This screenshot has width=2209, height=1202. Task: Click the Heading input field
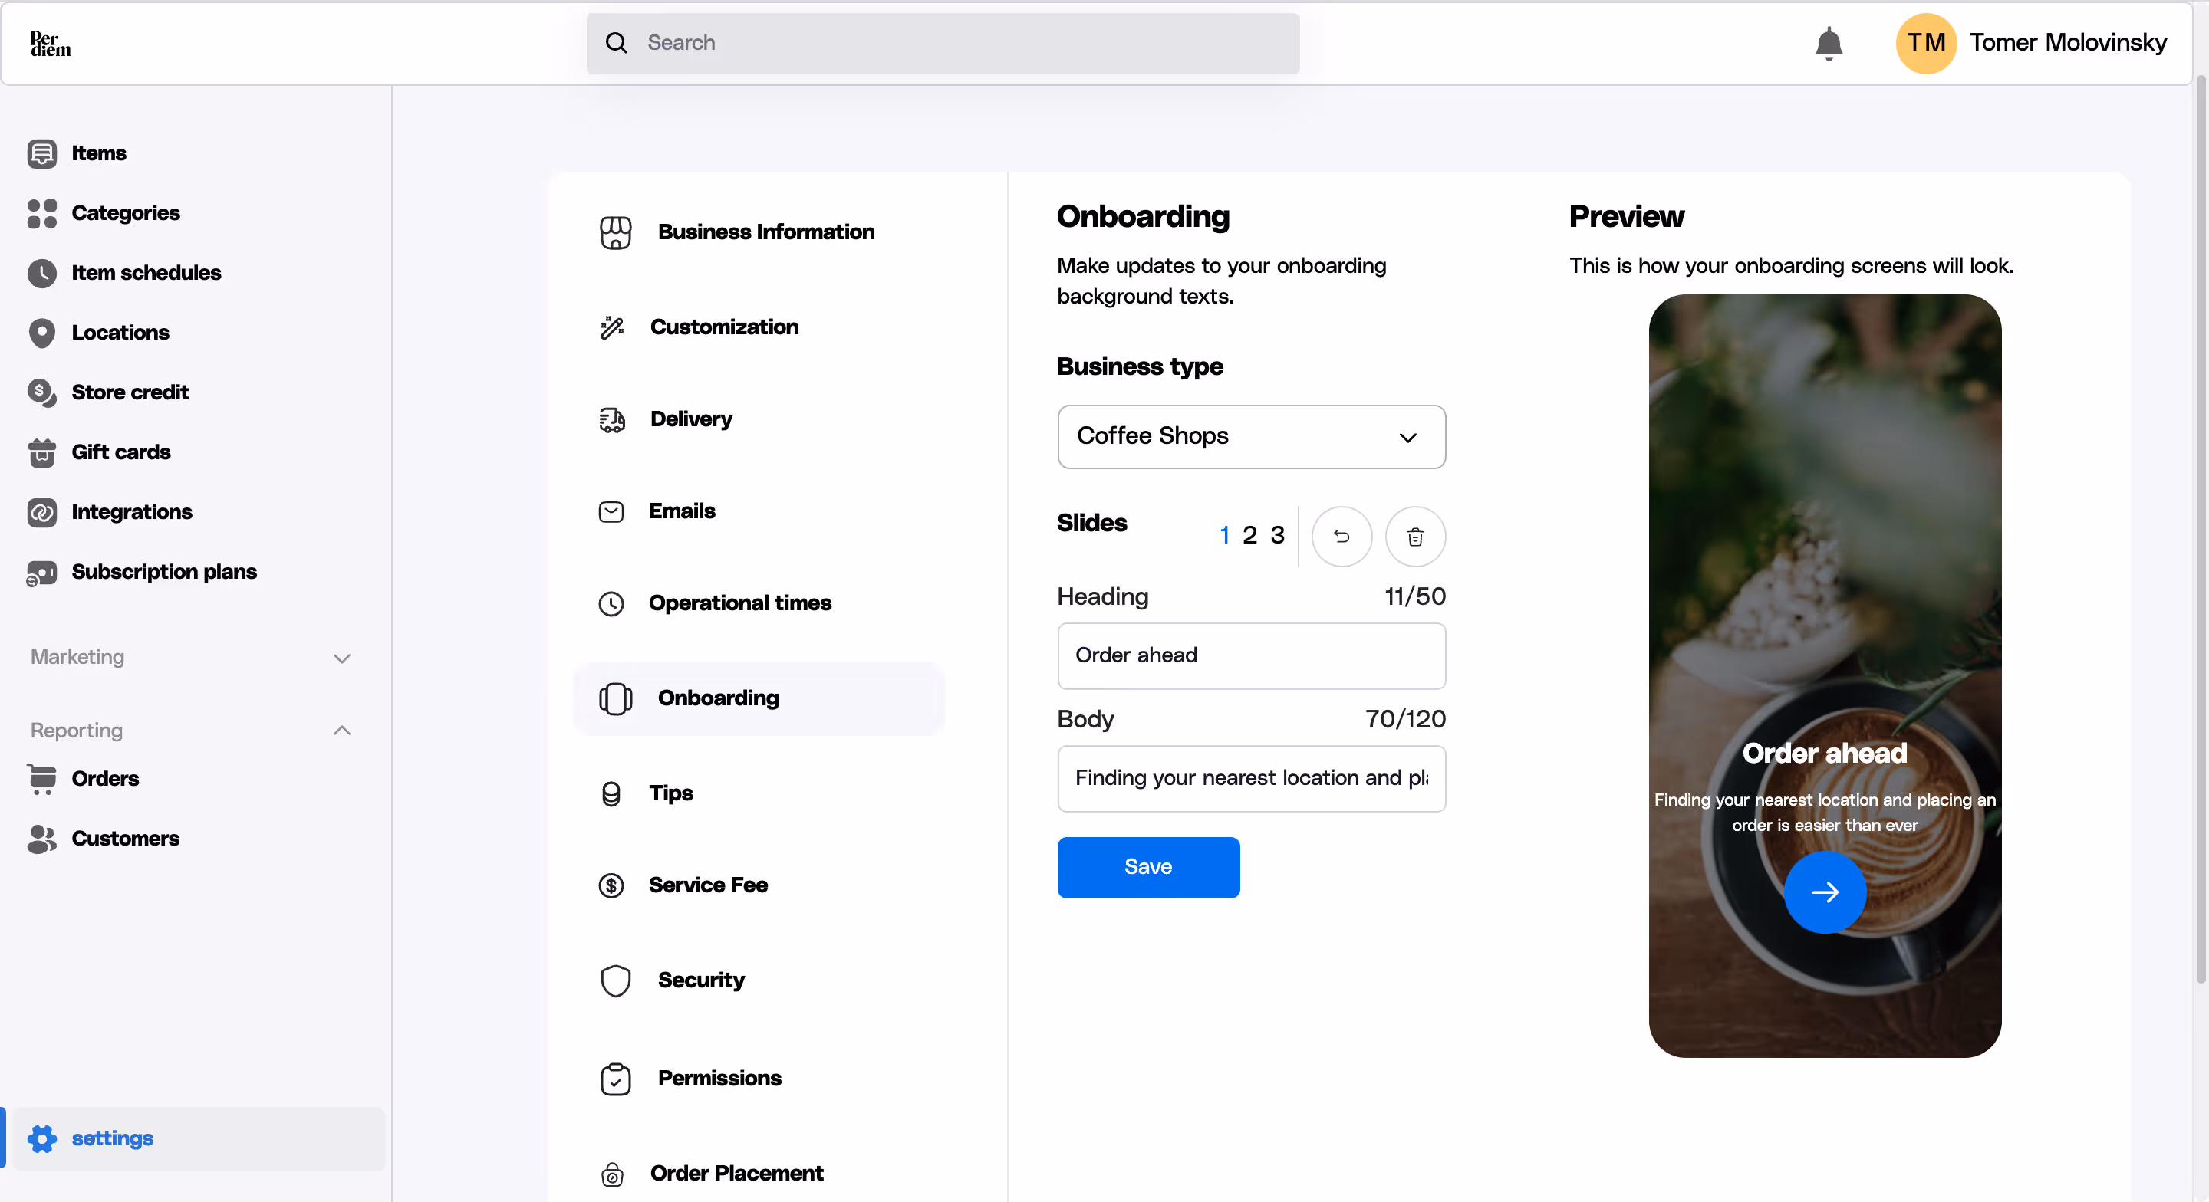[x=1251, y=656]
